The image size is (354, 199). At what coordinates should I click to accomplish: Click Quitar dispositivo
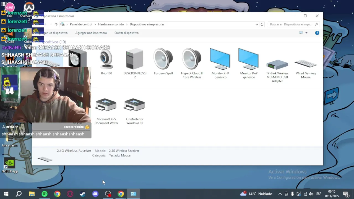click(x=126, y=33)
